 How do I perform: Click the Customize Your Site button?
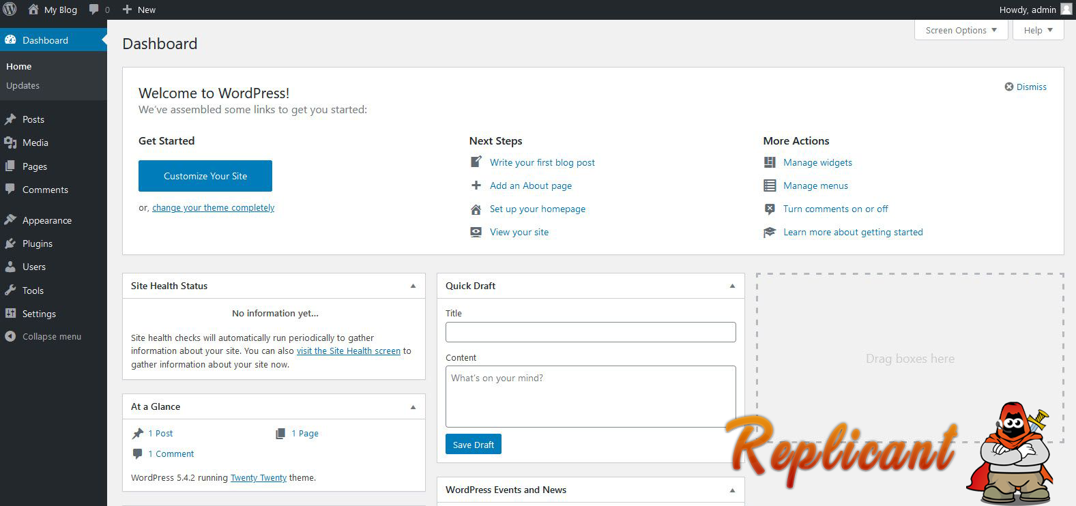[205, 176]
